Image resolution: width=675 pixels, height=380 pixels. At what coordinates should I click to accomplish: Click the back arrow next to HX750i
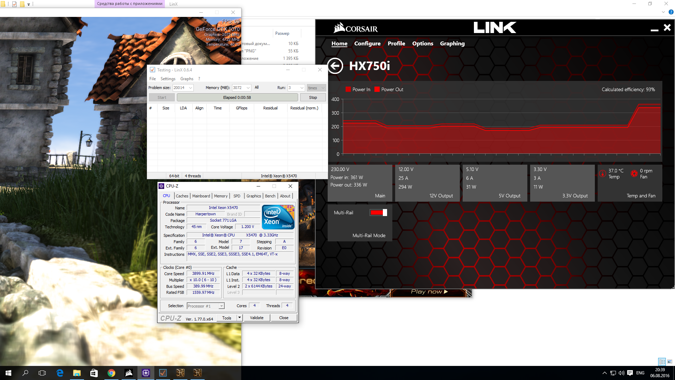click(335, 66)
